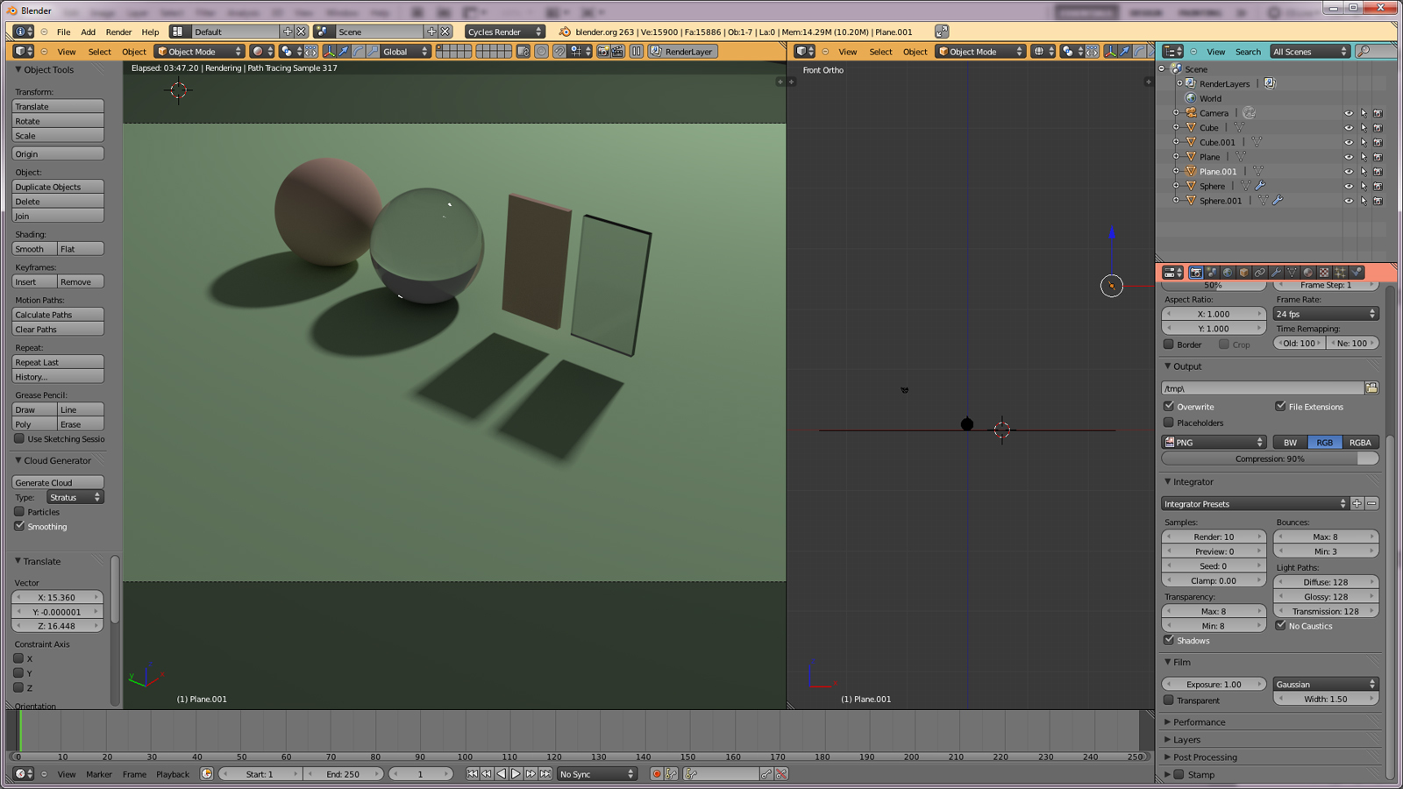Toggle automatic keyframe record button

656,774
